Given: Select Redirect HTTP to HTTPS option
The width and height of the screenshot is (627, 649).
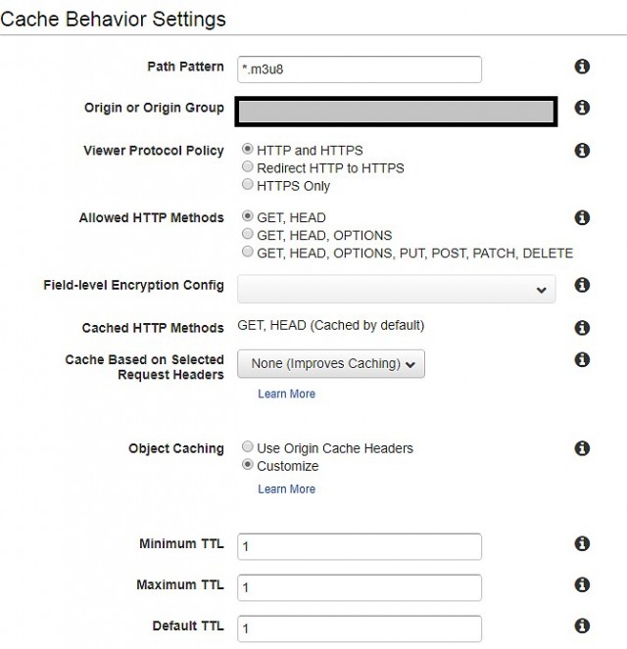Looking at the screenshot, I should coord(247,166).
